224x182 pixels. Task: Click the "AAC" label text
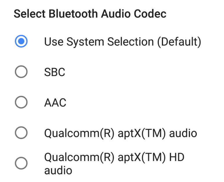[x=55, y=102]
